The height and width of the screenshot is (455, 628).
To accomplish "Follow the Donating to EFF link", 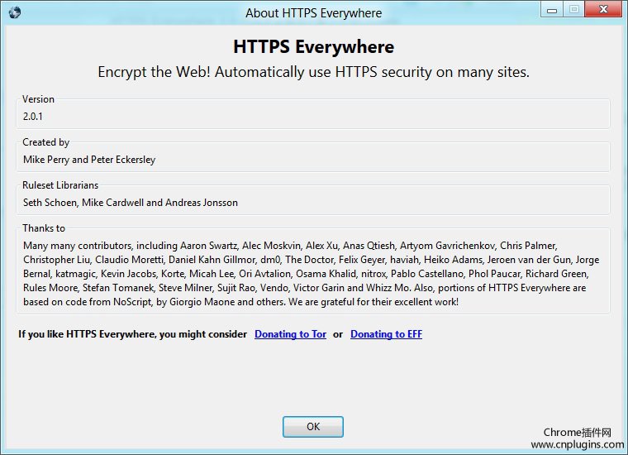I will (x=386, y=334).
